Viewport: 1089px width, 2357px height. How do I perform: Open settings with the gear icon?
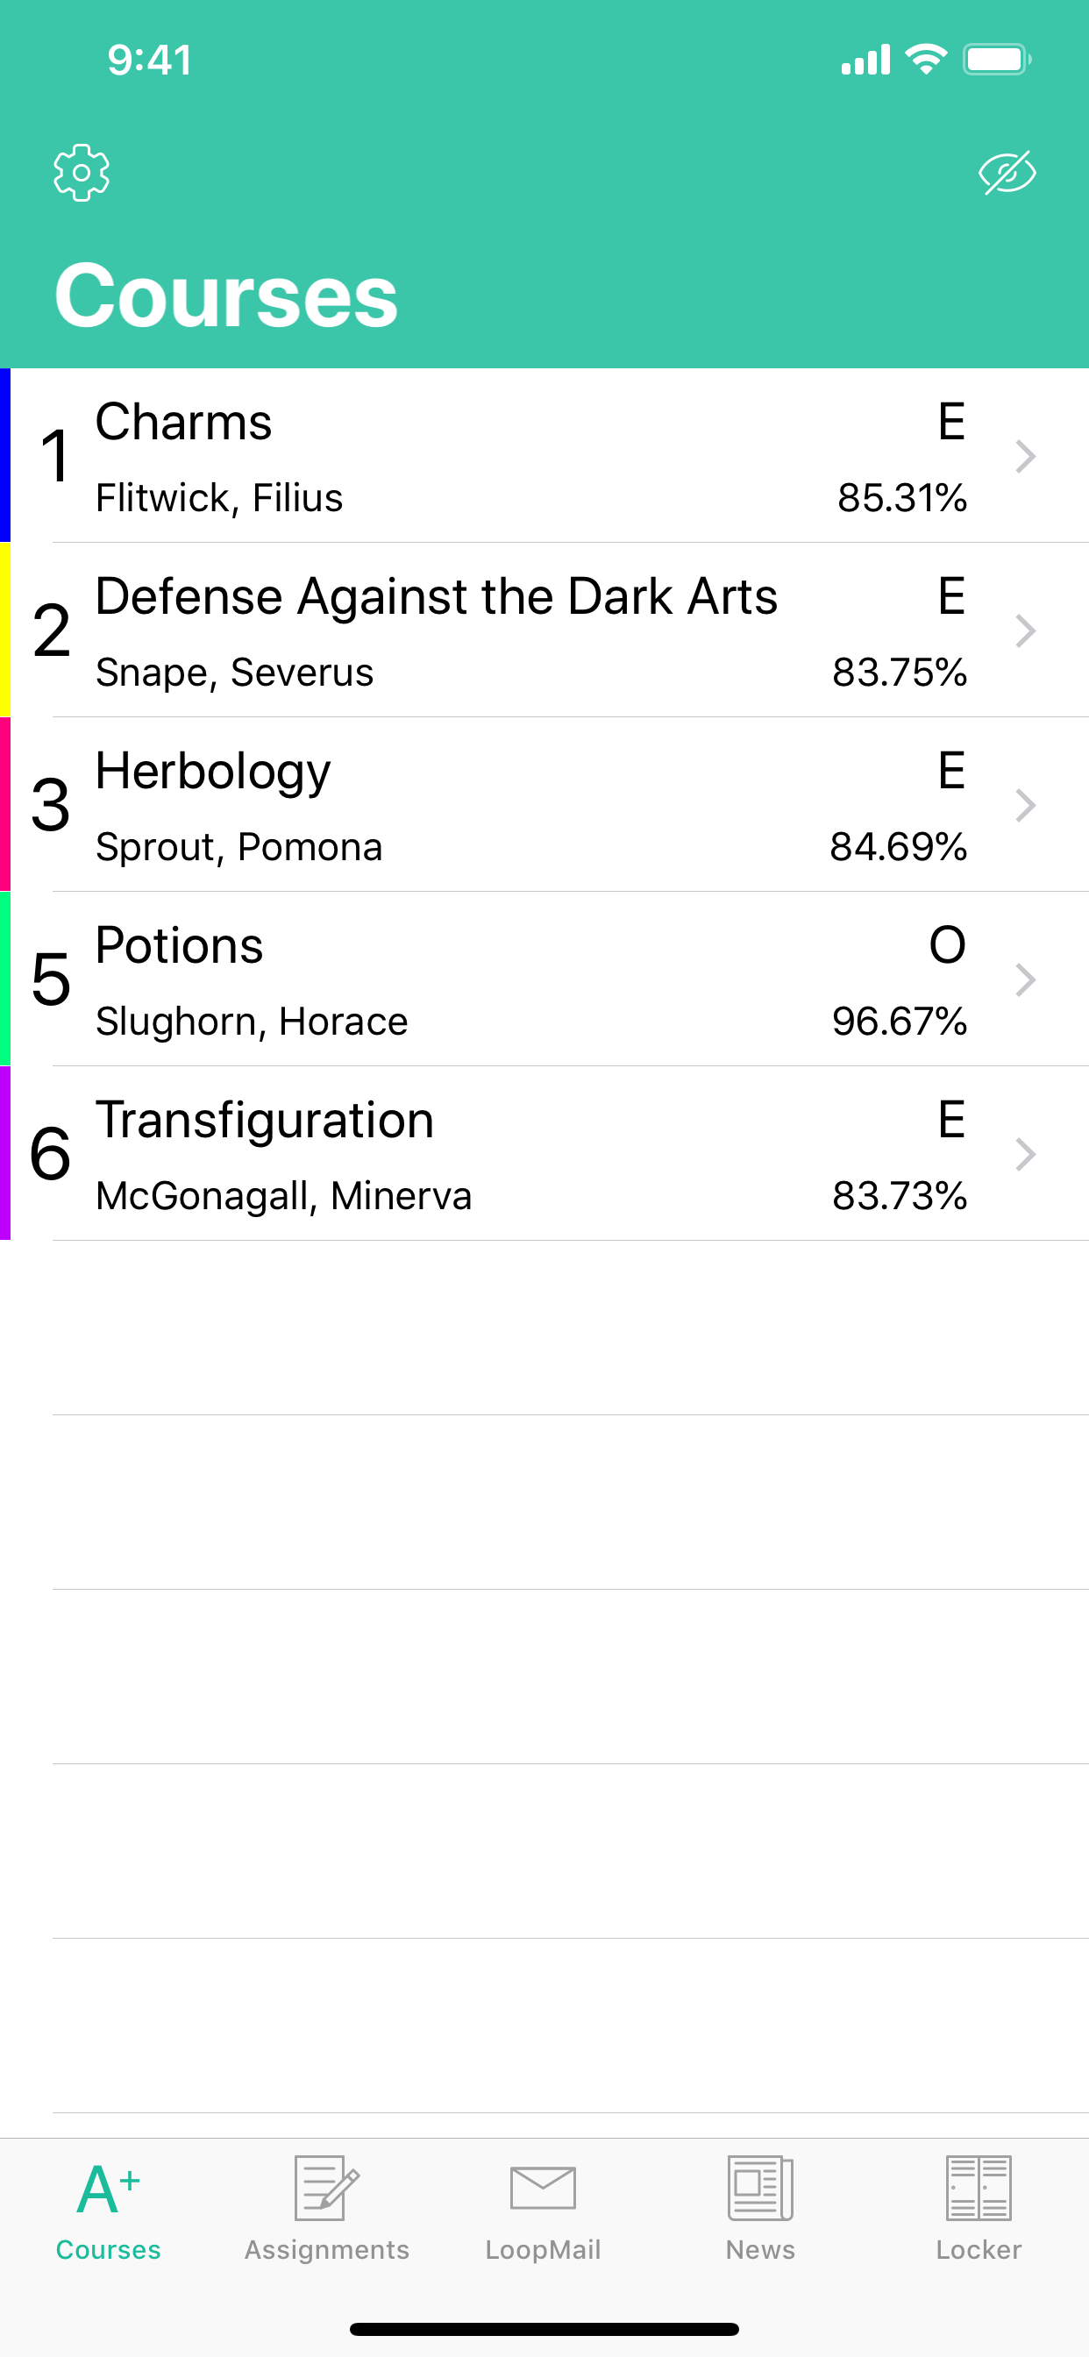tap(82, 172)
